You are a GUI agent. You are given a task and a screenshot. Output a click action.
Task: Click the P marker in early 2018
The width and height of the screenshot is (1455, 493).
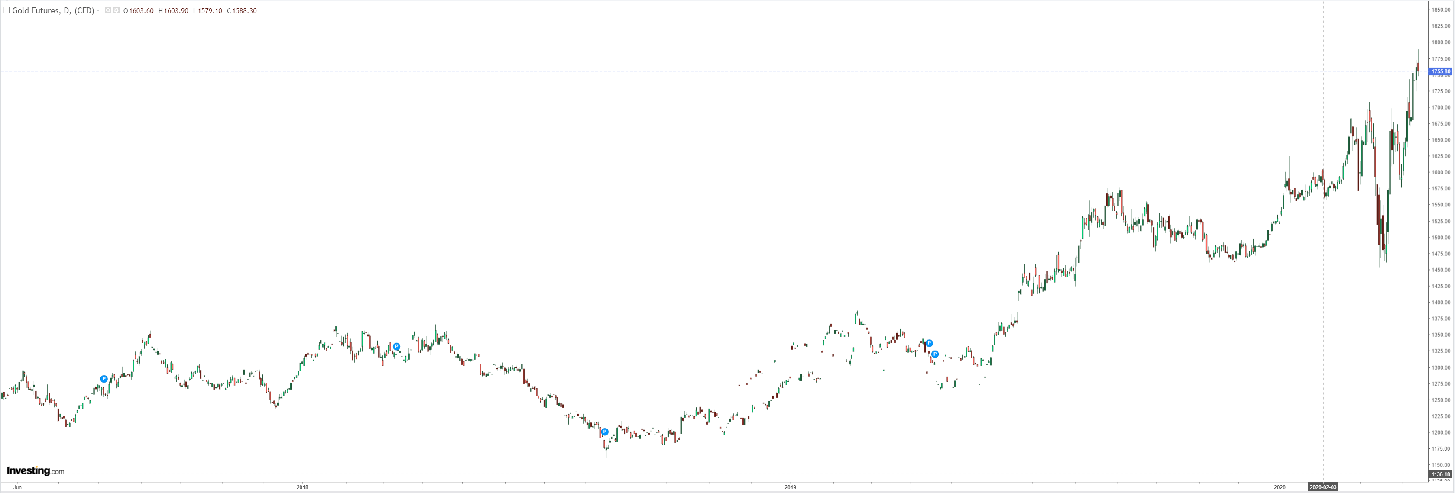396,347
